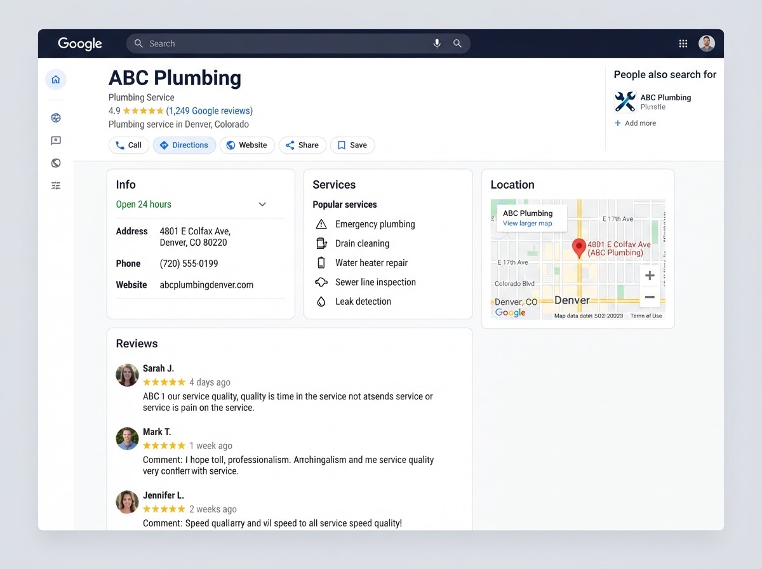The height and width of the screenshot is (569, 762).
Task: Click the Google logo in header
Action: pyautogui.click(x=80, y=44)
